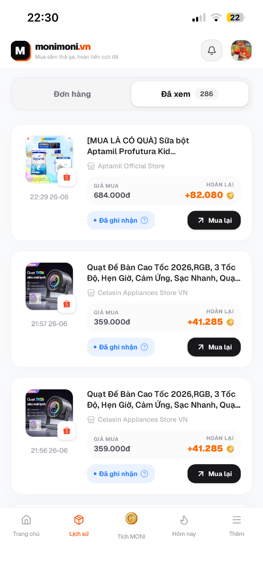This screenshot has width=263, height=569.
Task: Open notifications via the bell icon
Action: point(212,50)
